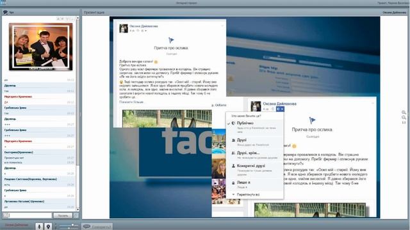This screenshot has height=230, width=410.
Task: Click profile avatar on left Facebook post
Action: (124, 28)
